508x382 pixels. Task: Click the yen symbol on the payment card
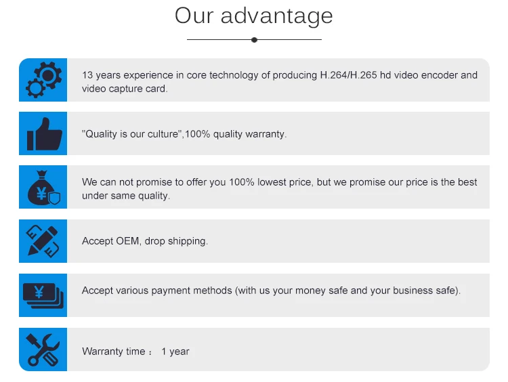coord(40,292)
